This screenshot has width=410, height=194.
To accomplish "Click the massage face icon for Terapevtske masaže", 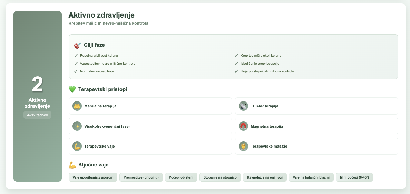I will pyautogui.click(x=243, y=146).
